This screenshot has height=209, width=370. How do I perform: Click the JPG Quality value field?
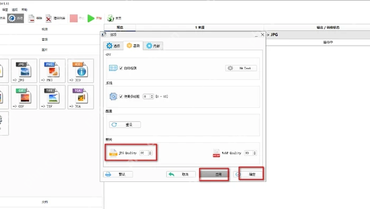click(144, 153)
